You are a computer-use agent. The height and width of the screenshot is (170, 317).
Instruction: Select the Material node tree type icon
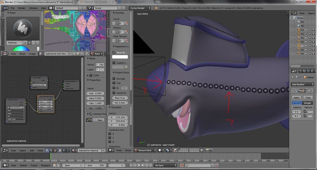47,151
